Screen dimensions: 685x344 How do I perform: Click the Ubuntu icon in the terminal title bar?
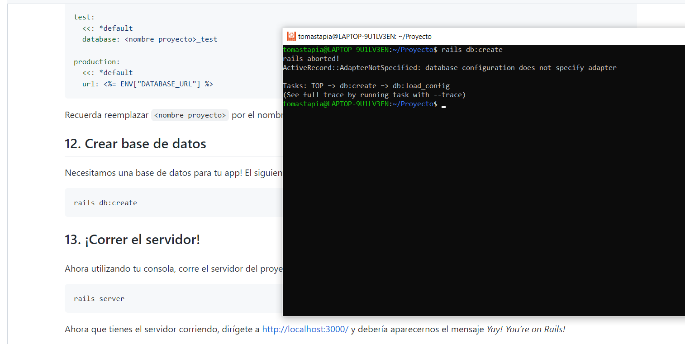291,36
